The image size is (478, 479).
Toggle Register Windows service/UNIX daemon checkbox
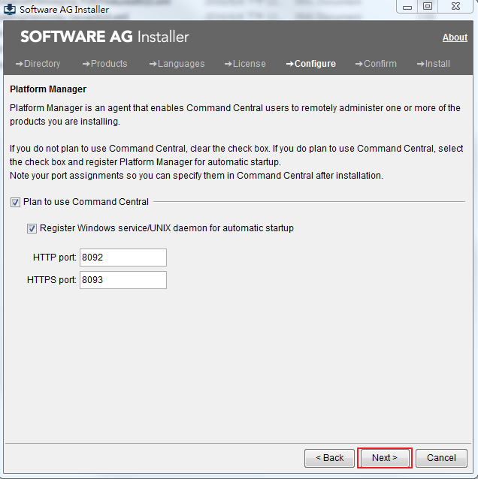point(32,228)
